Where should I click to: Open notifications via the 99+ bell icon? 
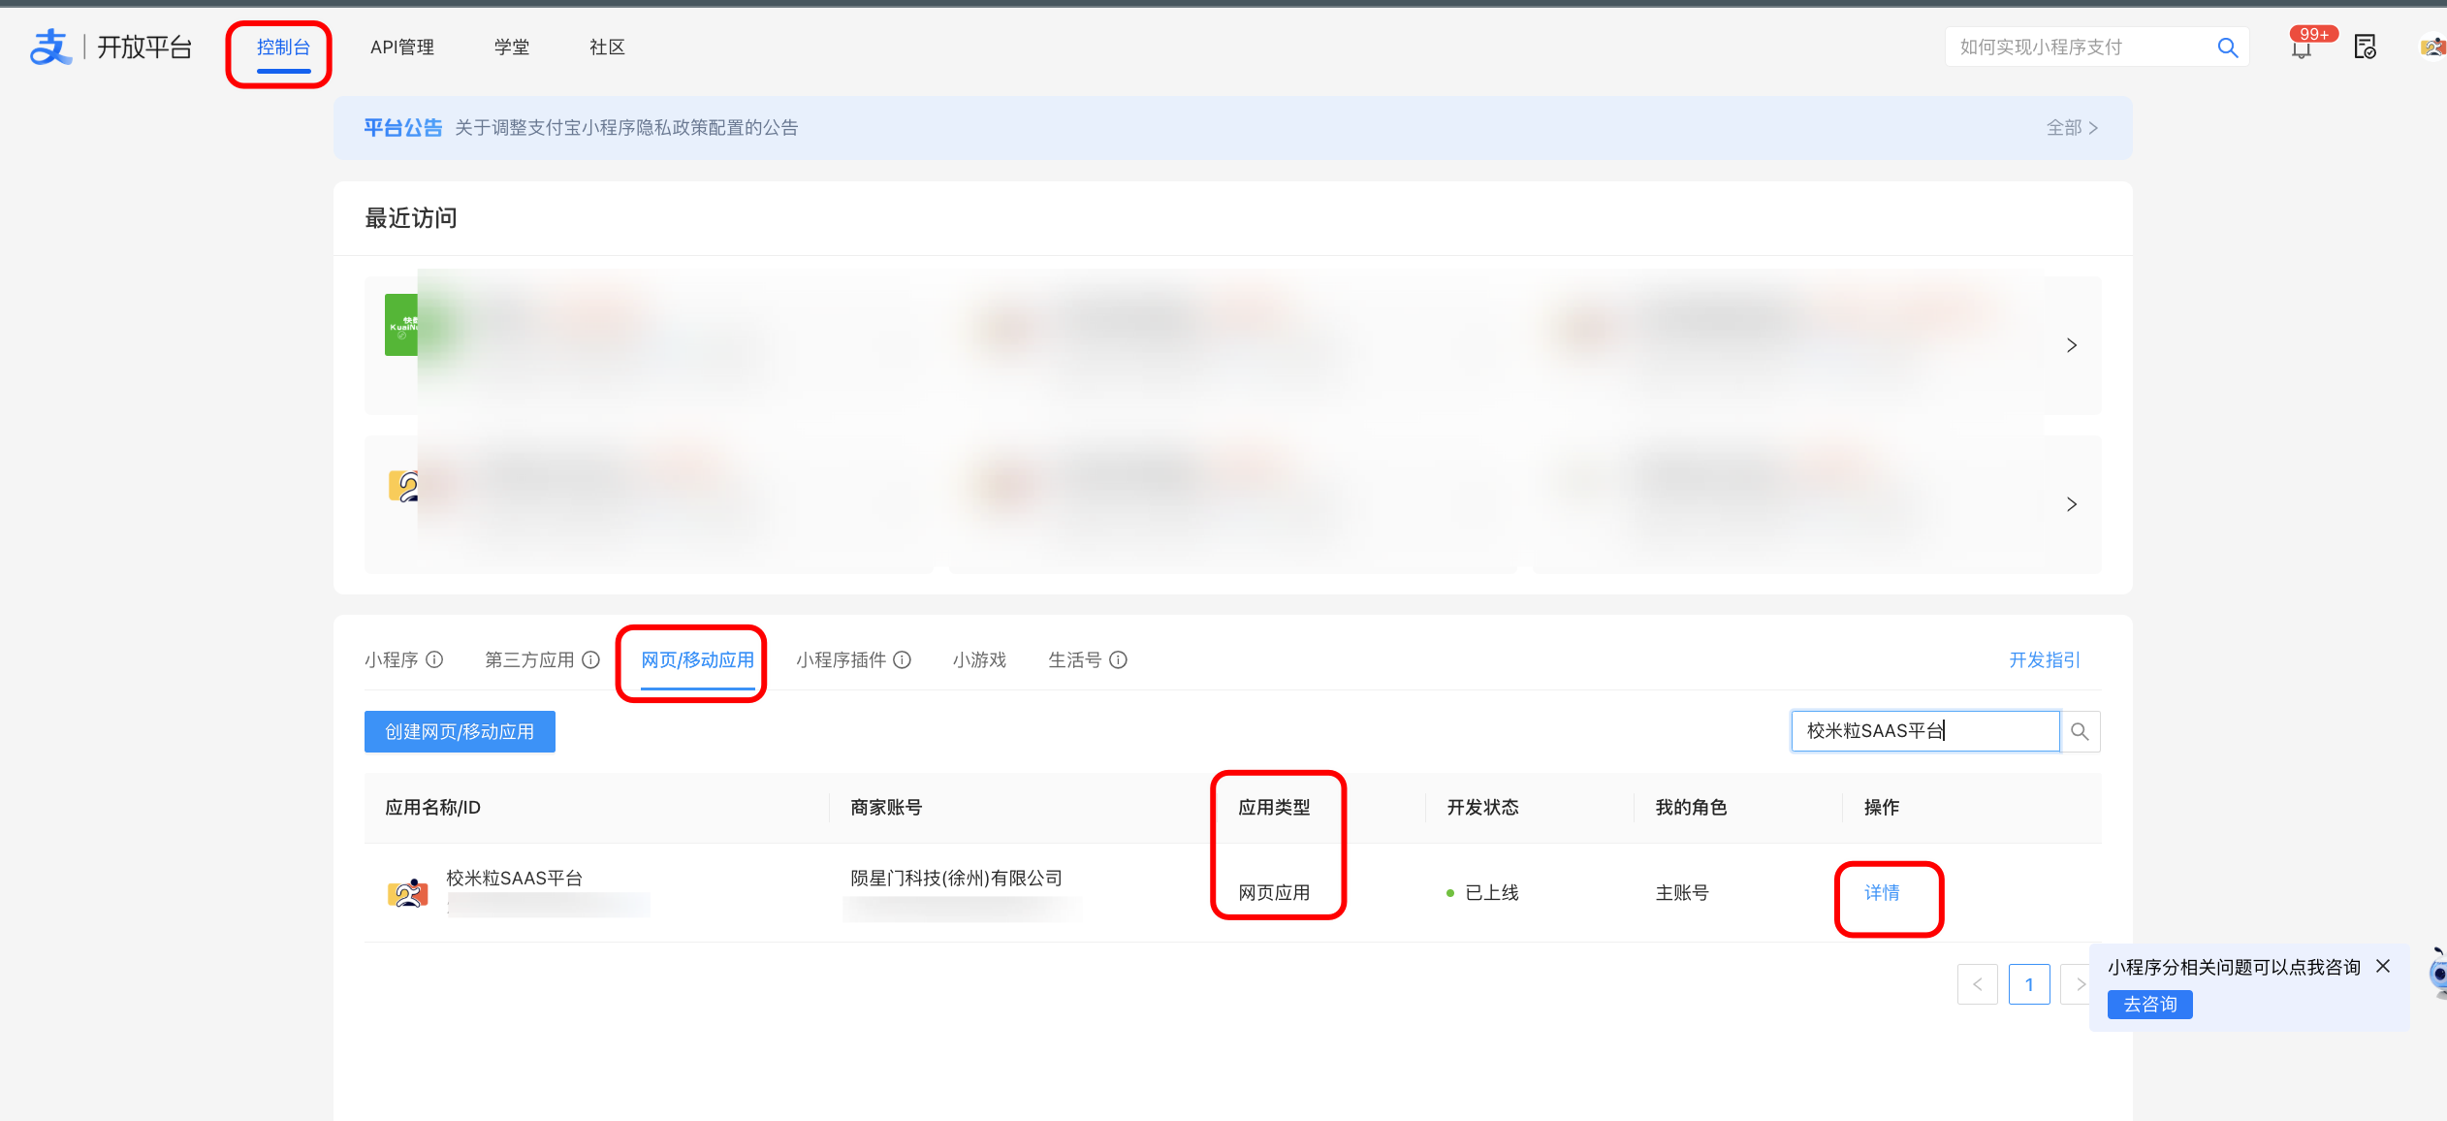coord(2302,47)
